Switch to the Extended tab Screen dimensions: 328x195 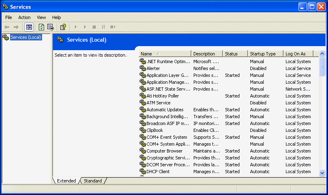[66, 181]
